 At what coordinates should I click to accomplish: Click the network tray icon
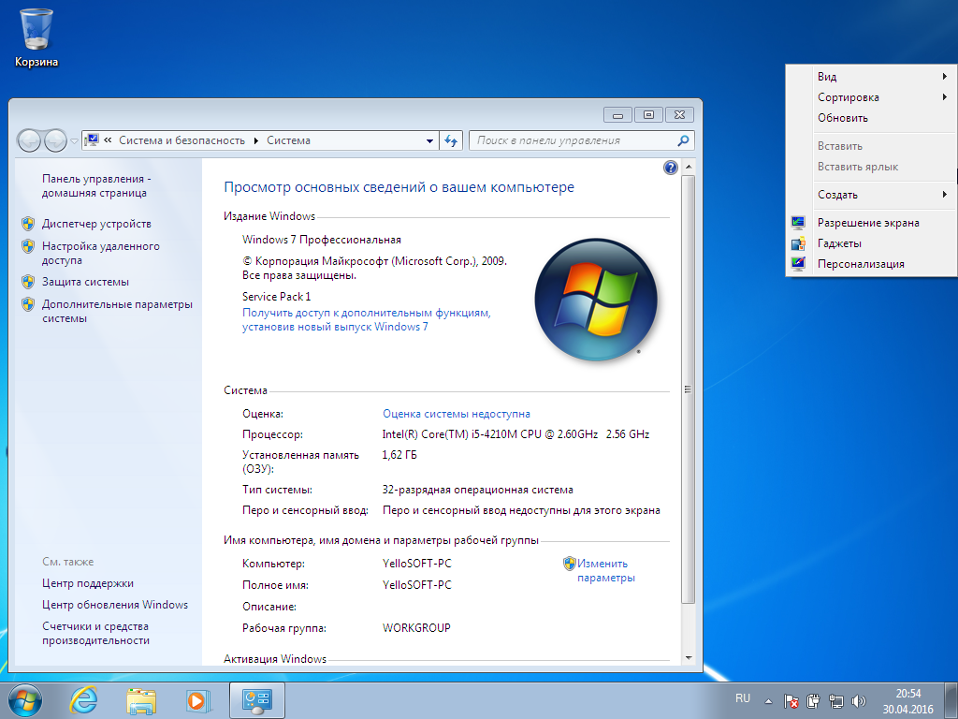click(835, 701)
